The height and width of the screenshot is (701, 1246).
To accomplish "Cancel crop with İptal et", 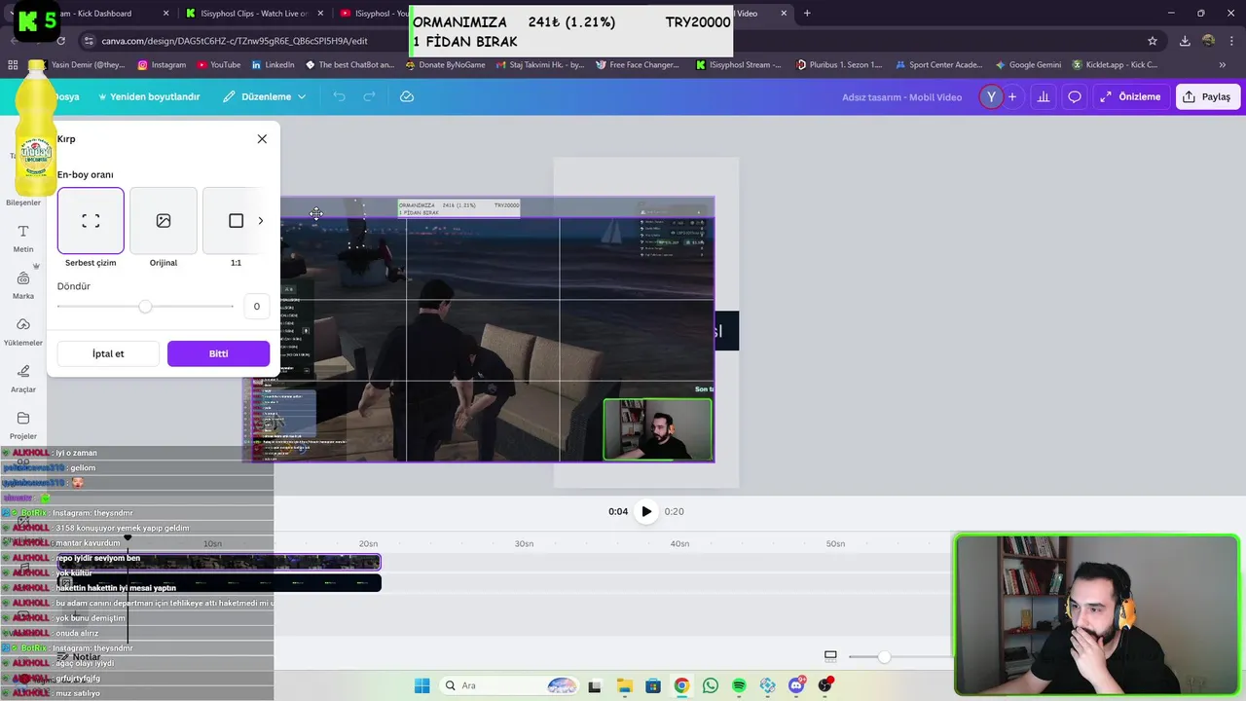I will (108, 353).
